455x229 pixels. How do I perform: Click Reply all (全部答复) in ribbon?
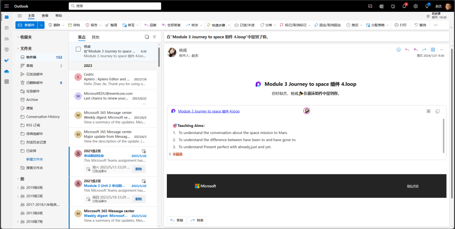(171, 25)
